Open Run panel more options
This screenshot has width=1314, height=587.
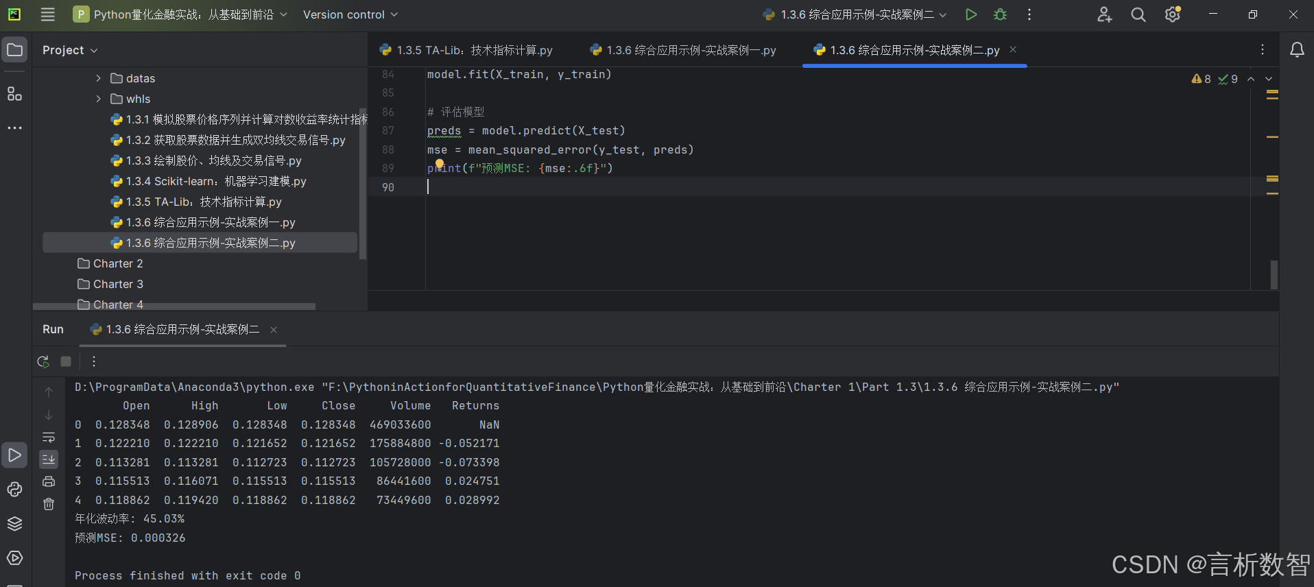pos(94,361)
